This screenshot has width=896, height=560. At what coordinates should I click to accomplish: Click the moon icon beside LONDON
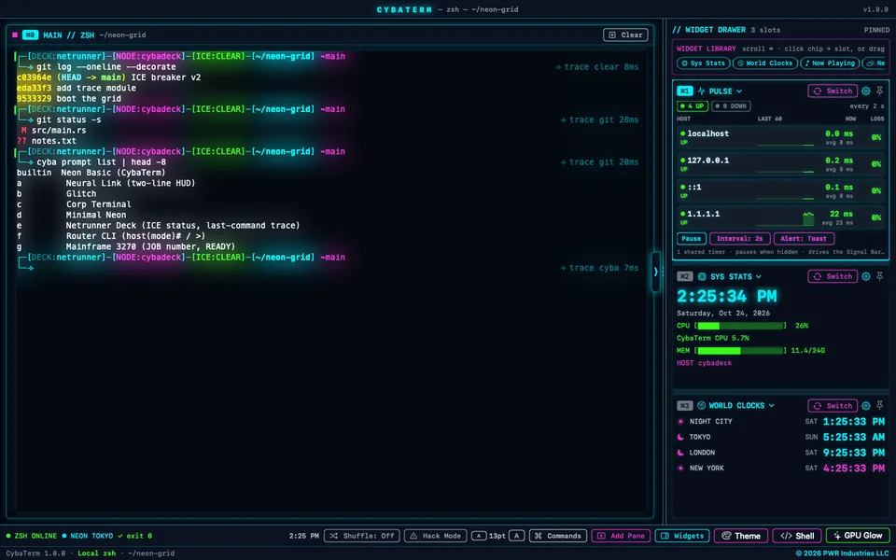(680, 452)
